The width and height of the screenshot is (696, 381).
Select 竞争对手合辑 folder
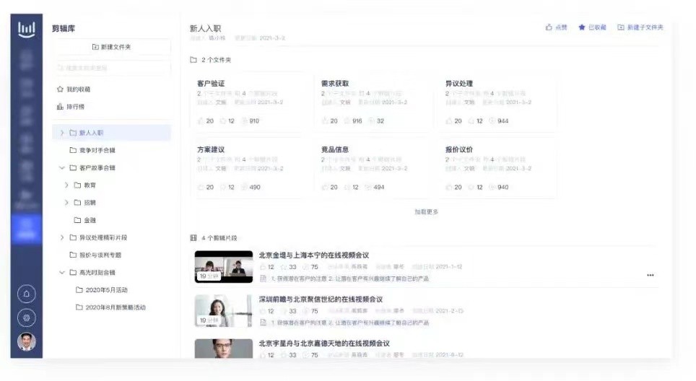pos(92,150)
